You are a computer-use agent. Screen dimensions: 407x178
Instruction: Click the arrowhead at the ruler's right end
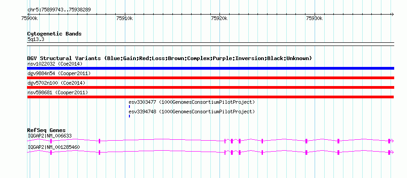click(x=392, y=14)
